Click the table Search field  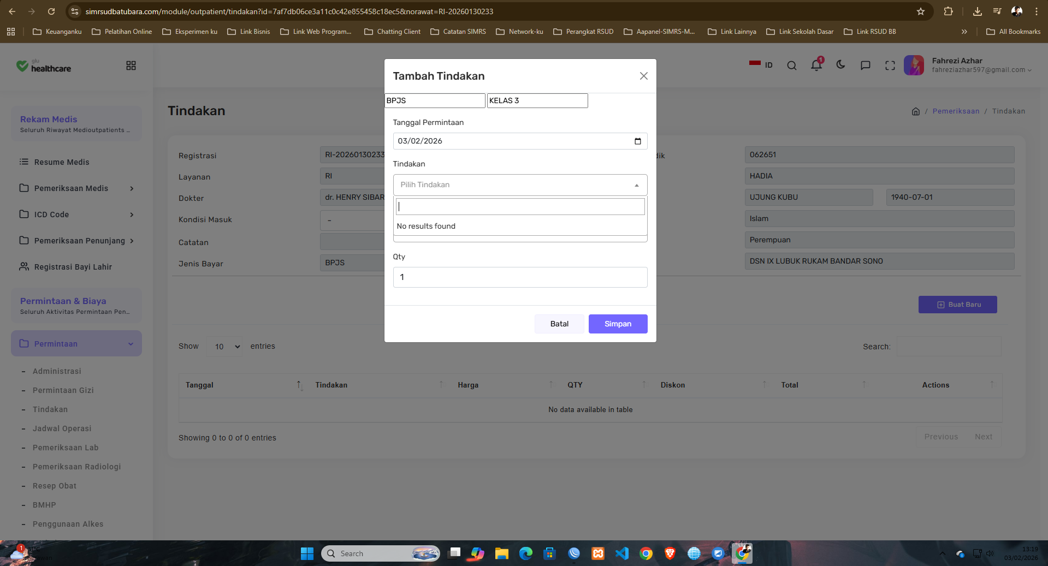[x=949, y=347]
